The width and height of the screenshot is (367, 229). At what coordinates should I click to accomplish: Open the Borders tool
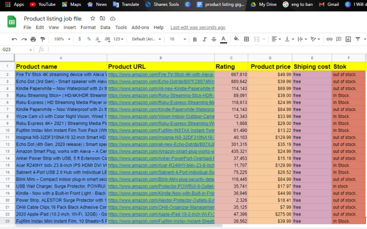click(246, 39)
